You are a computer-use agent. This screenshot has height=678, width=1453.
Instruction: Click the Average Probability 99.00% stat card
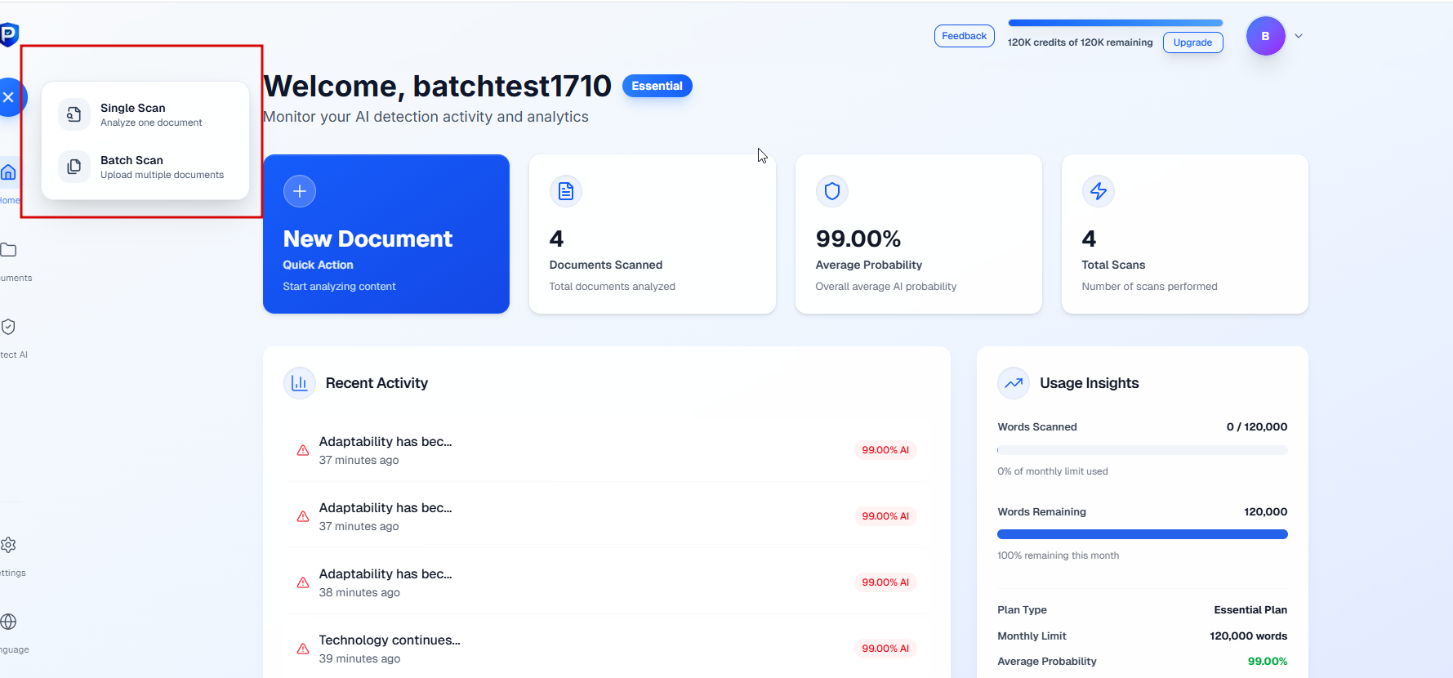click(919, 234)
